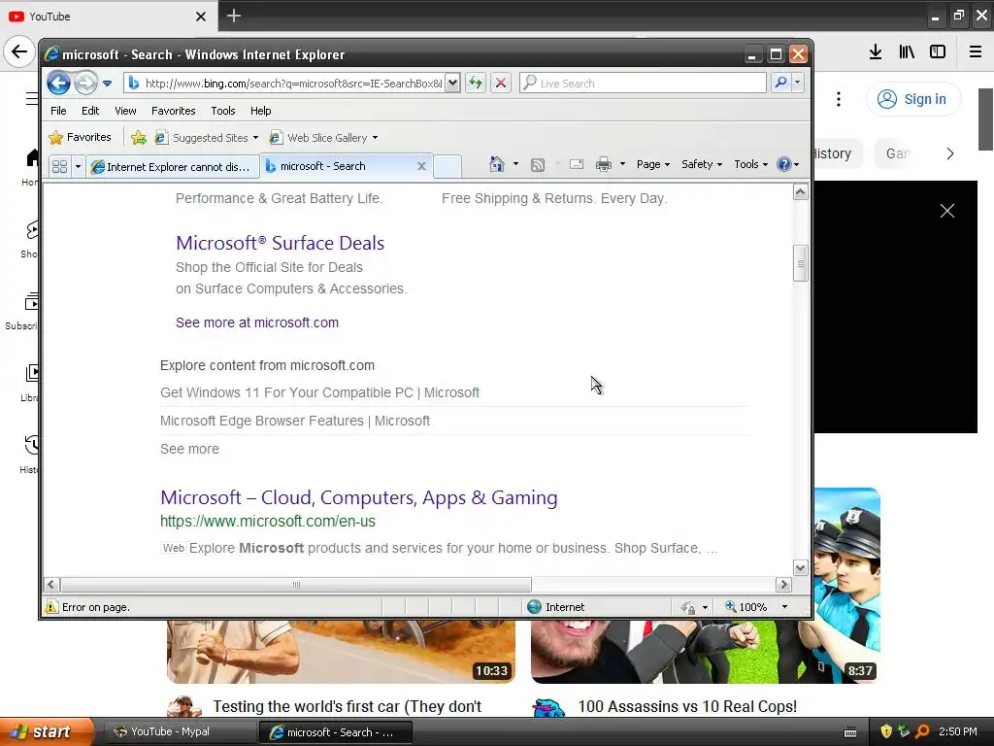This screenshot has width=994, height=746.
Task: Open the Page command bar menu
Action: pyautogui.click(x=653, y=164)
